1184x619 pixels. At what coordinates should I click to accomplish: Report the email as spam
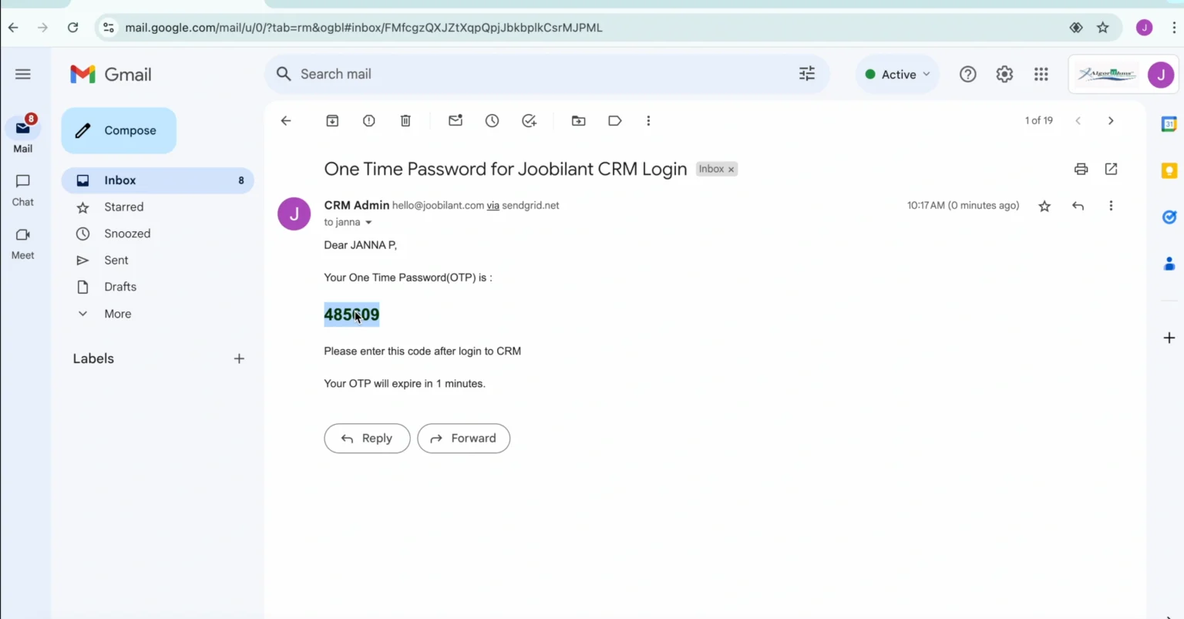coord(368,120)
